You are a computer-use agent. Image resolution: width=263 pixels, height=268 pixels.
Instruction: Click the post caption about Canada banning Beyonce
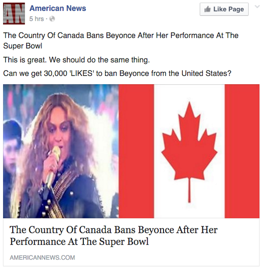click(121, 41)
